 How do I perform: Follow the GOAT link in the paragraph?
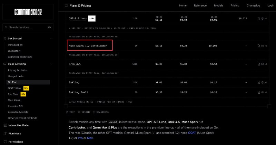point(192,133)
